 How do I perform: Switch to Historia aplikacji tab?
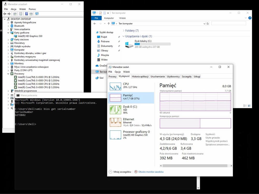(x=140, y=77)
